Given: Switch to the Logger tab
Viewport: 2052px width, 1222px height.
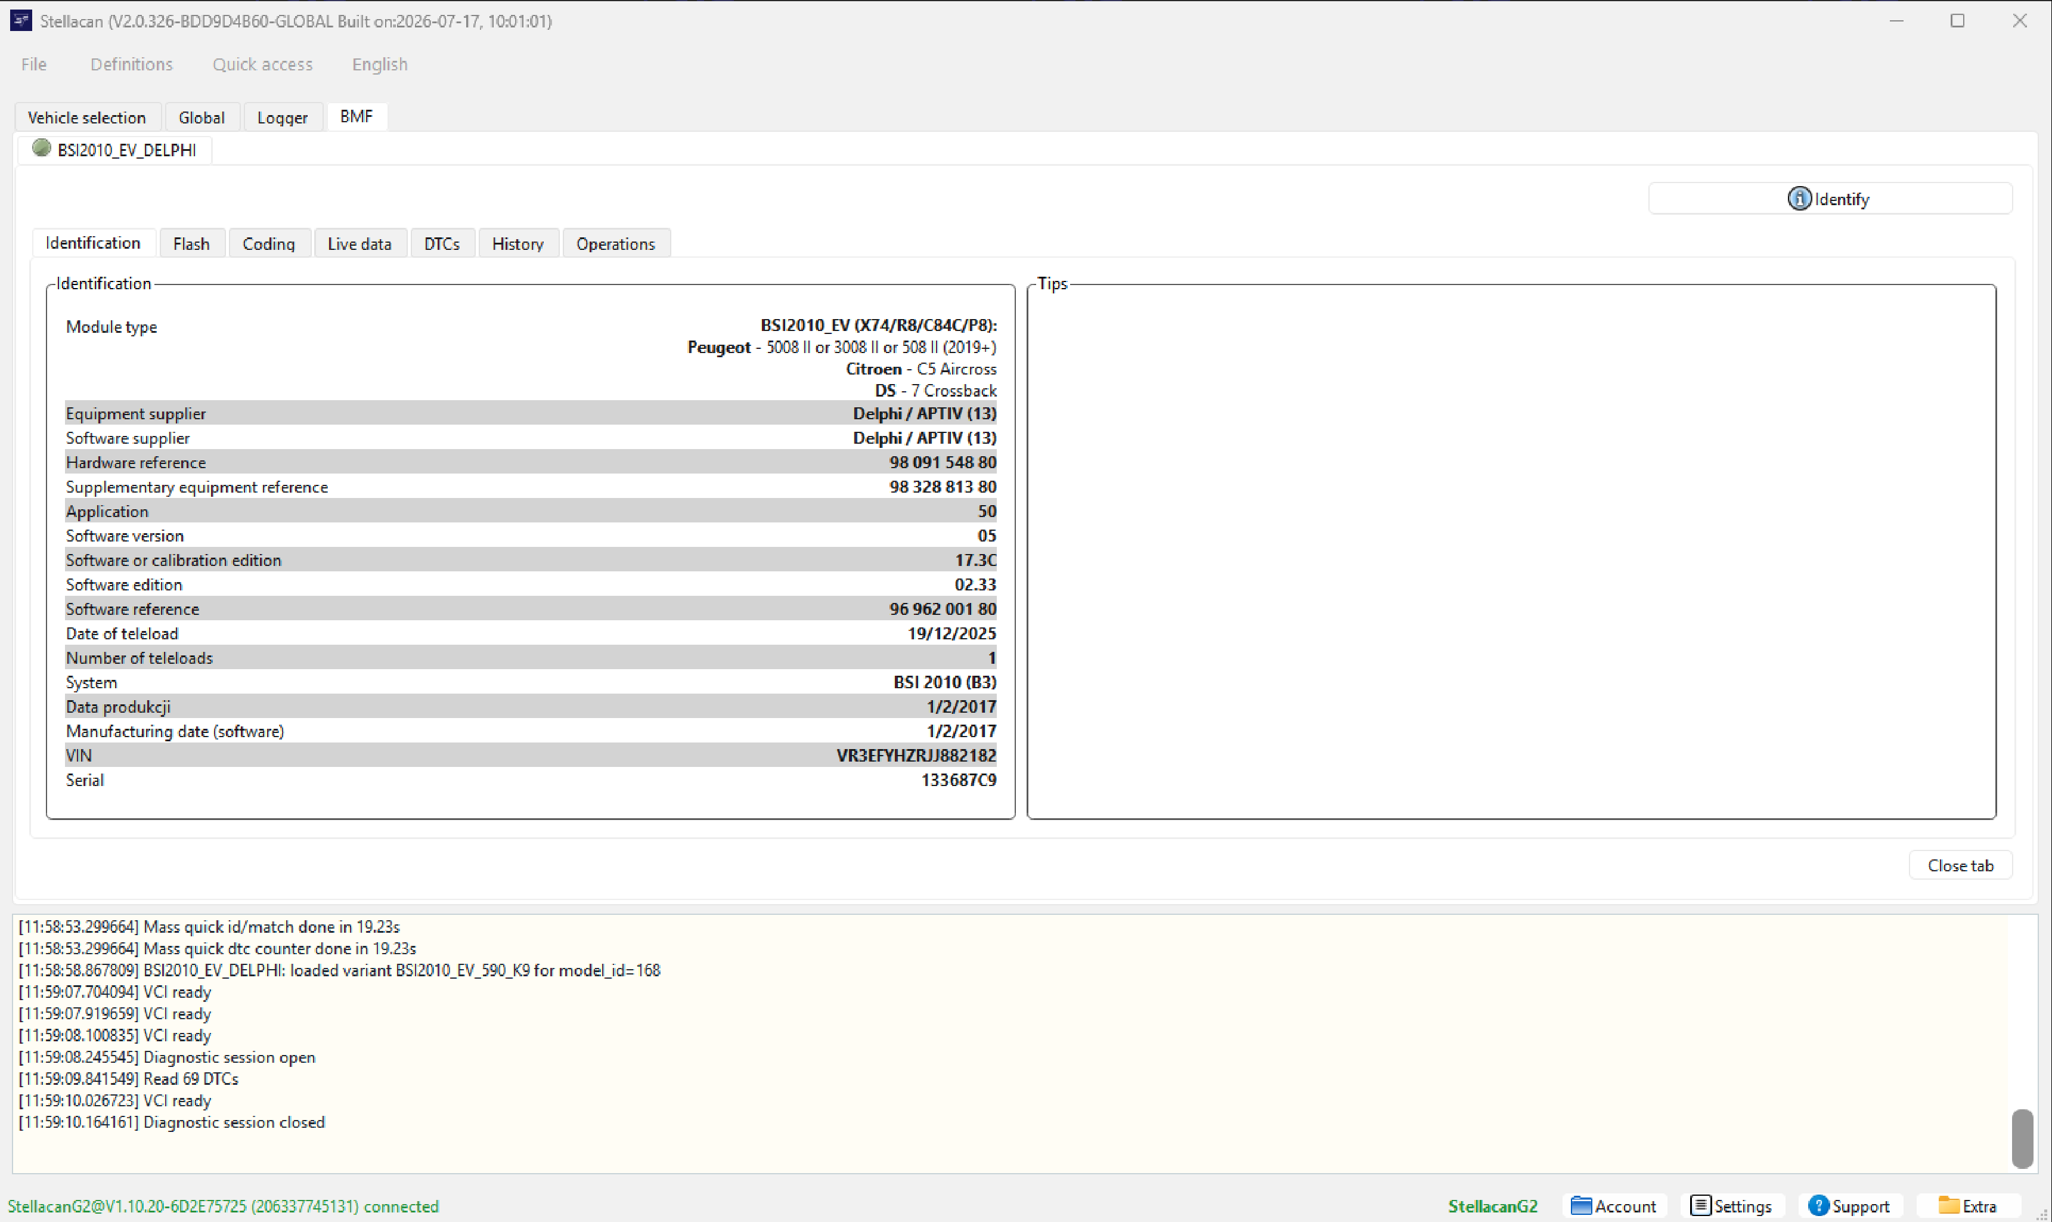Looking at the screenshot, I should [283, 117].
